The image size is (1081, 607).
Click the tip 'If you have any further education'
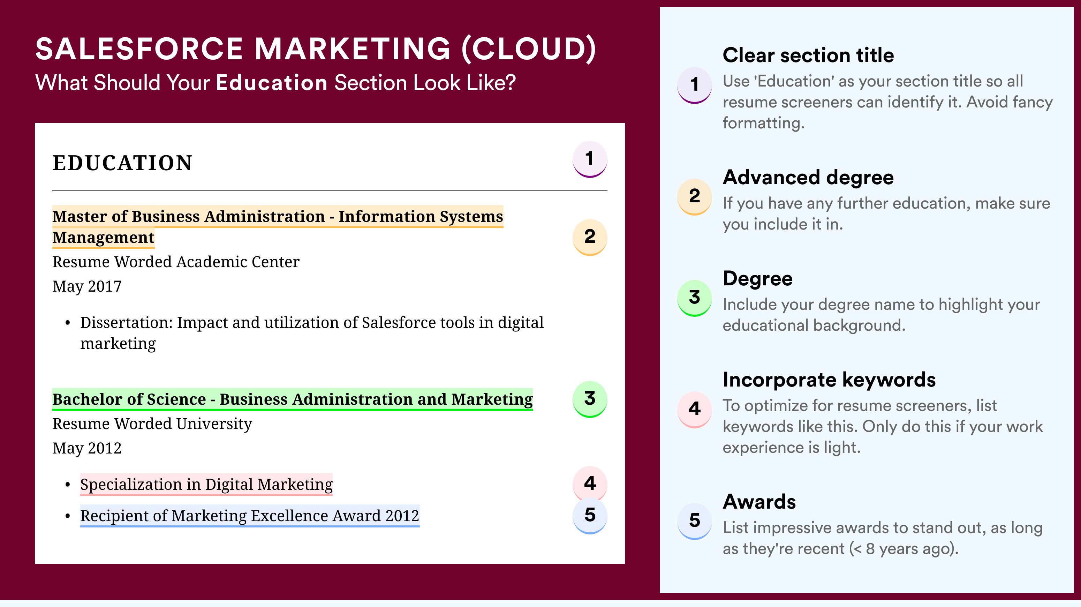886,213
